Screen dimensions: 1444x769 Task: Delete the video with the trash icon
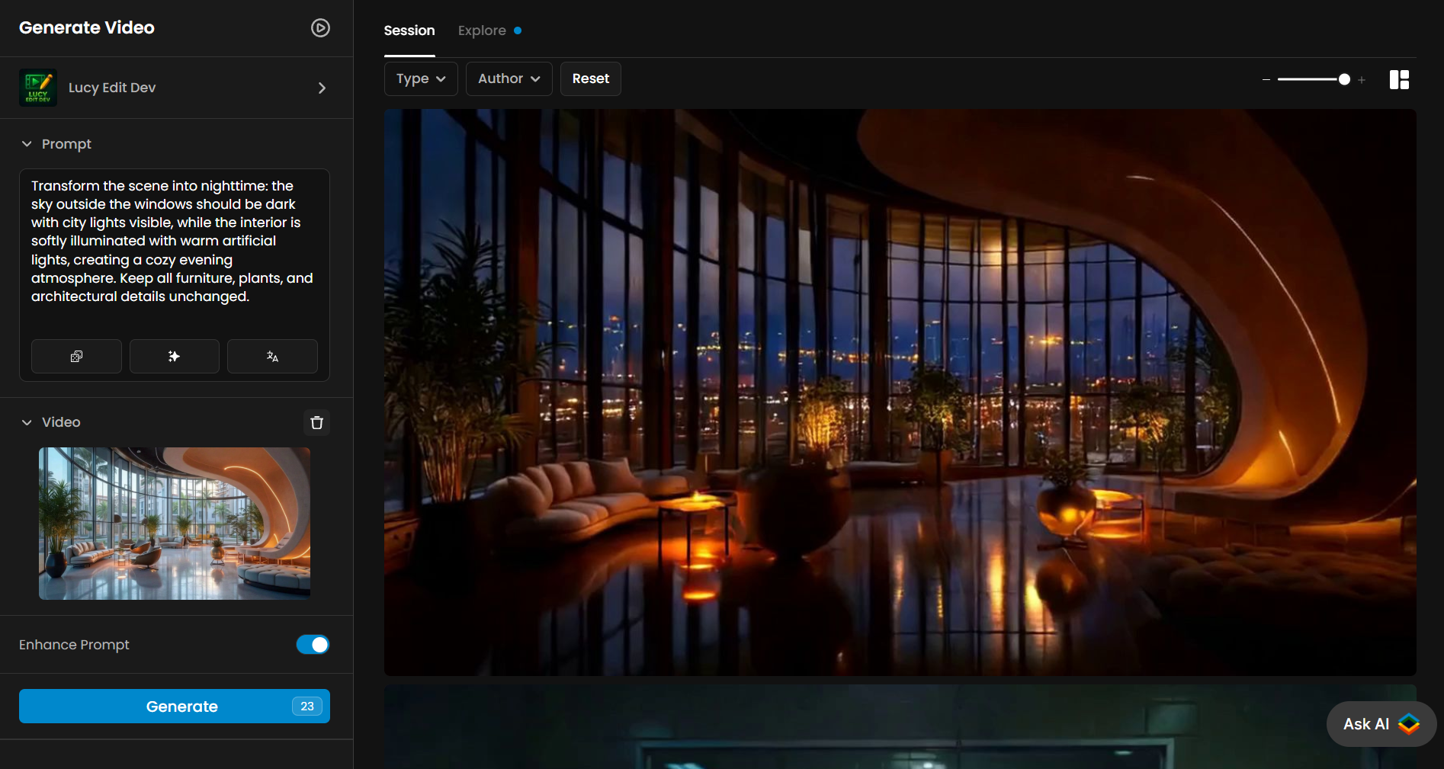click(317, 422)
